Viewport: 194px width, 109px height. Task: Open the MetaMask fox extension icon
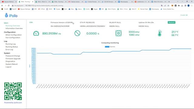click(172, 5)
